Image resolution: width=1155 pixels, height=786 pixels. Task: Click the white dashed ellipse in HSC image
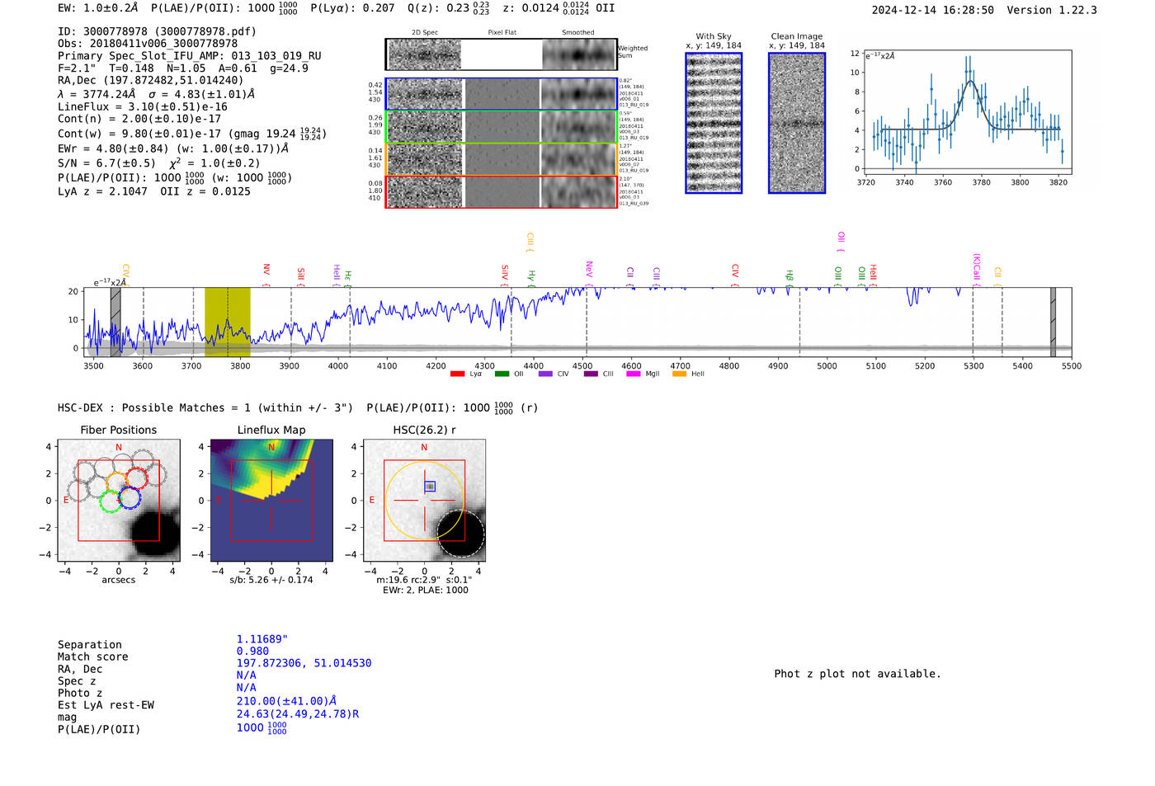tap(460, 533)
